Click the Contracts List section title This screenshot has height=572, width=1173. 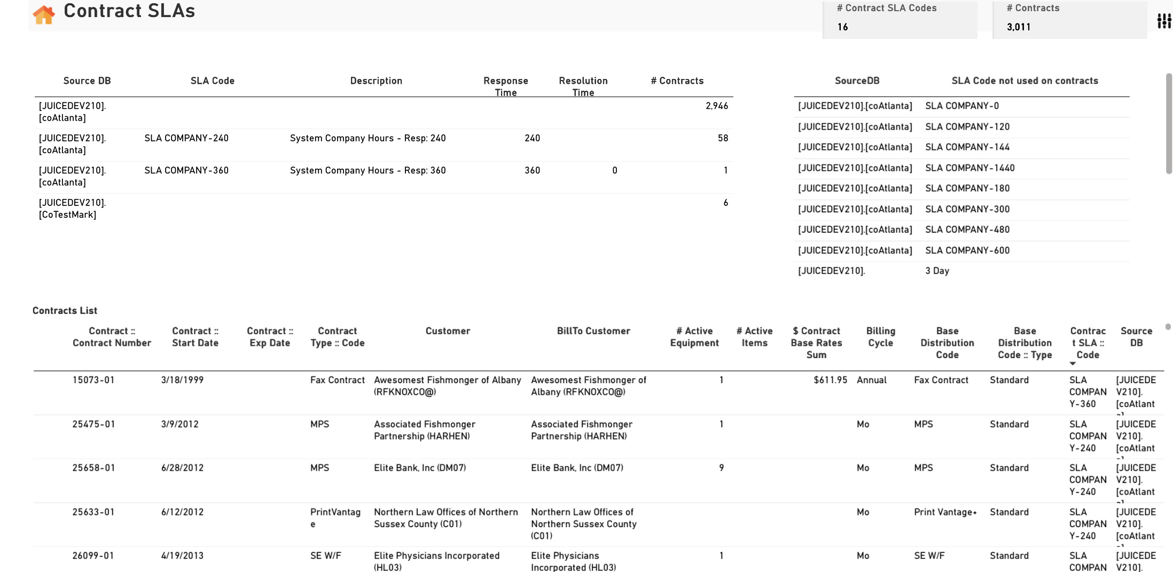65,311
